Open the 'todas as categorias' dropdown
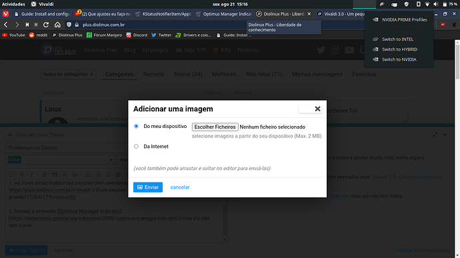The width and height of the screenshot is (460, 258). click(68, 74)
